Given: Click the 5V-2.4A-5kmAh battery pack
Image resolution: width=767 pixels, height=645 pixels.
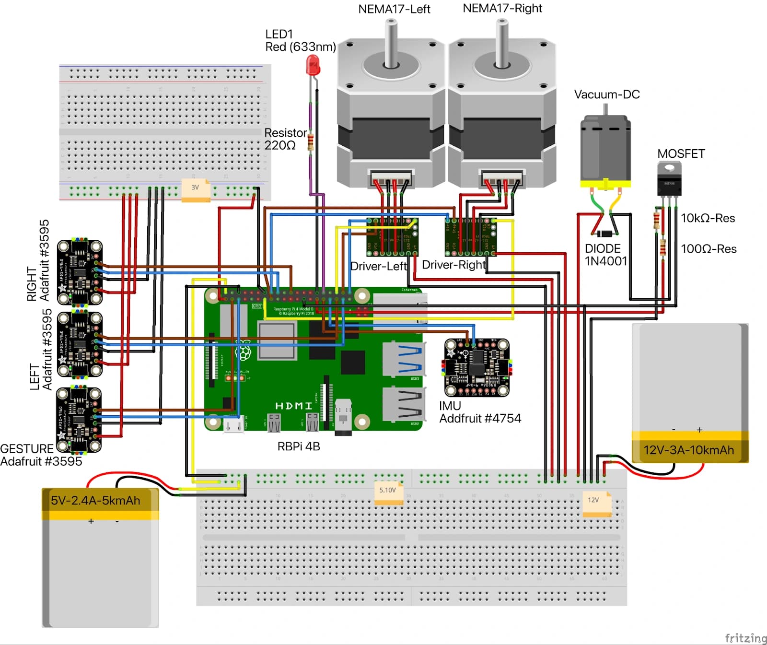Looking at the screenshot, I should pyautogui.click(x=100, y=558).
